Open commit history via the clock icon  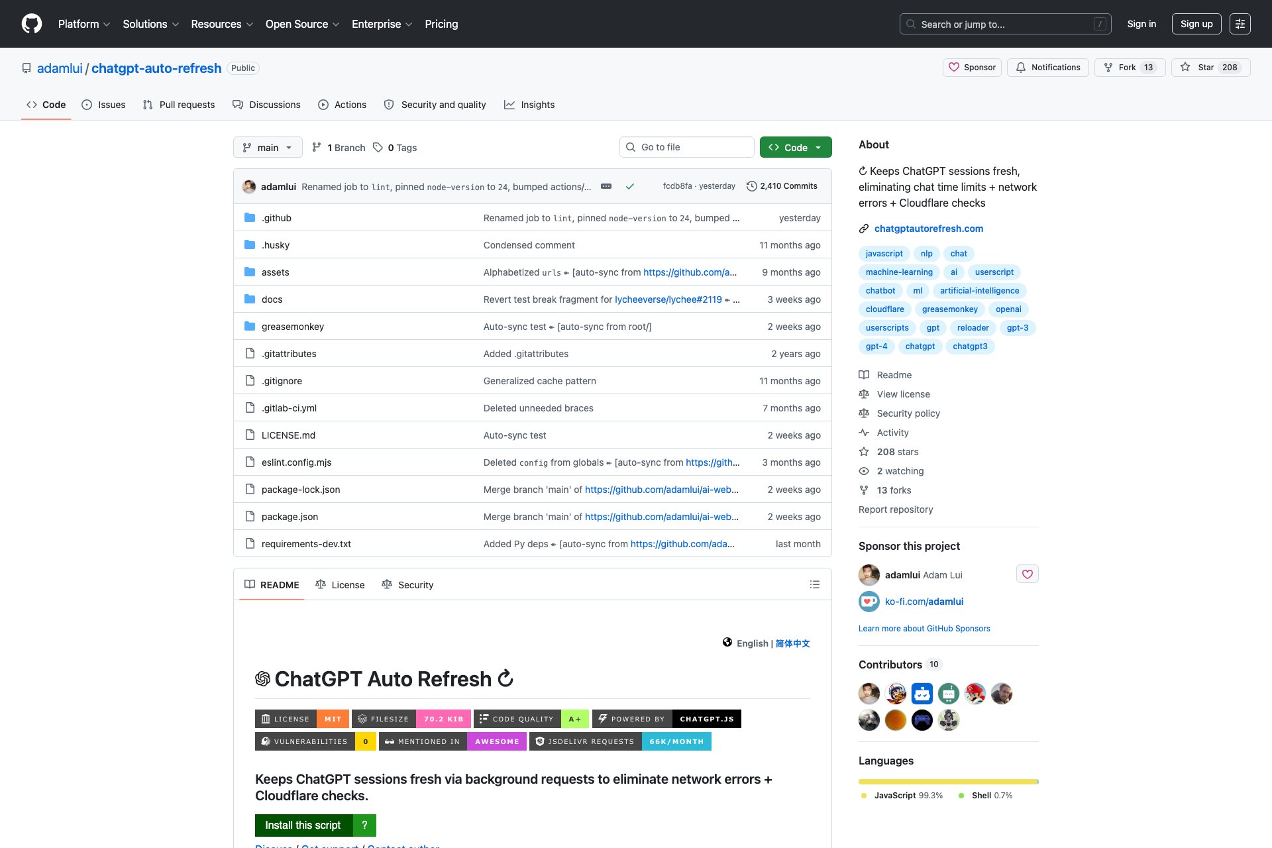pos(751,186)
